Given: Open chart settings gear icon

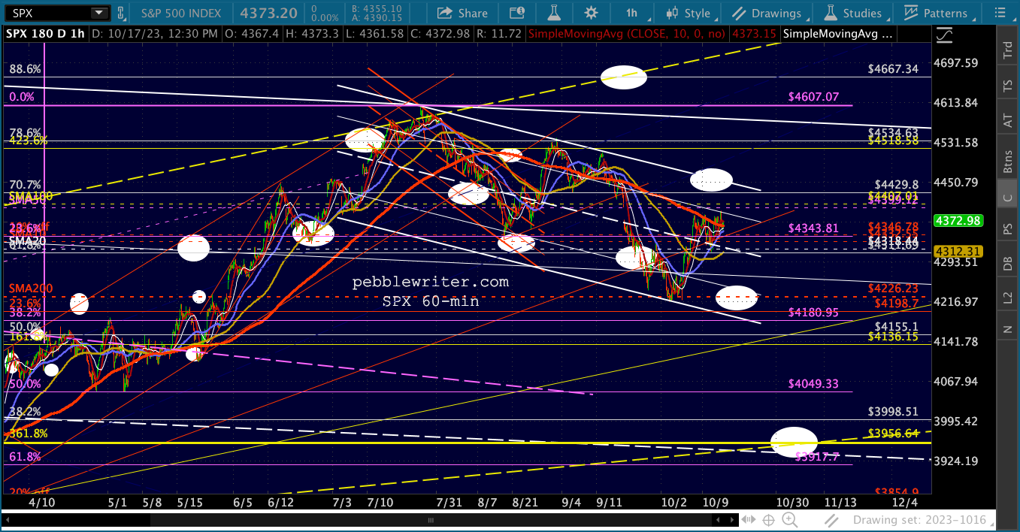Looking at the screenshot, I should 592,13.
